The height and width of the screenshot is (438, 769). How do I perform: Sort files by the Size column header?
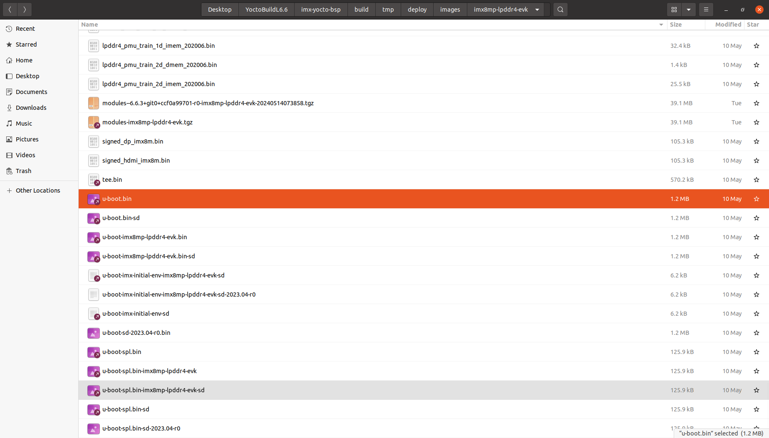676,25
